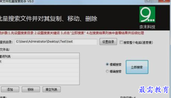Click the 移除 button
This screenshot has height=98, width=171.
[31, 90]
